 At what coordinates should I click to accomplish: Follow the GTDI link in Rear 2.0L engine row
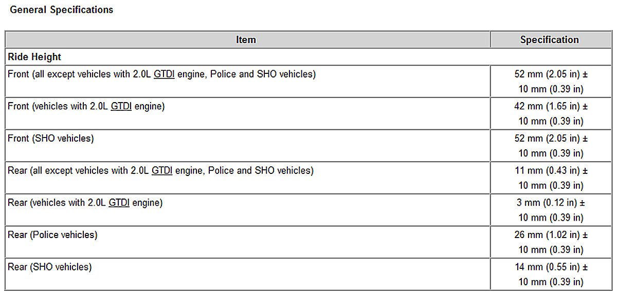click(119, 203)
